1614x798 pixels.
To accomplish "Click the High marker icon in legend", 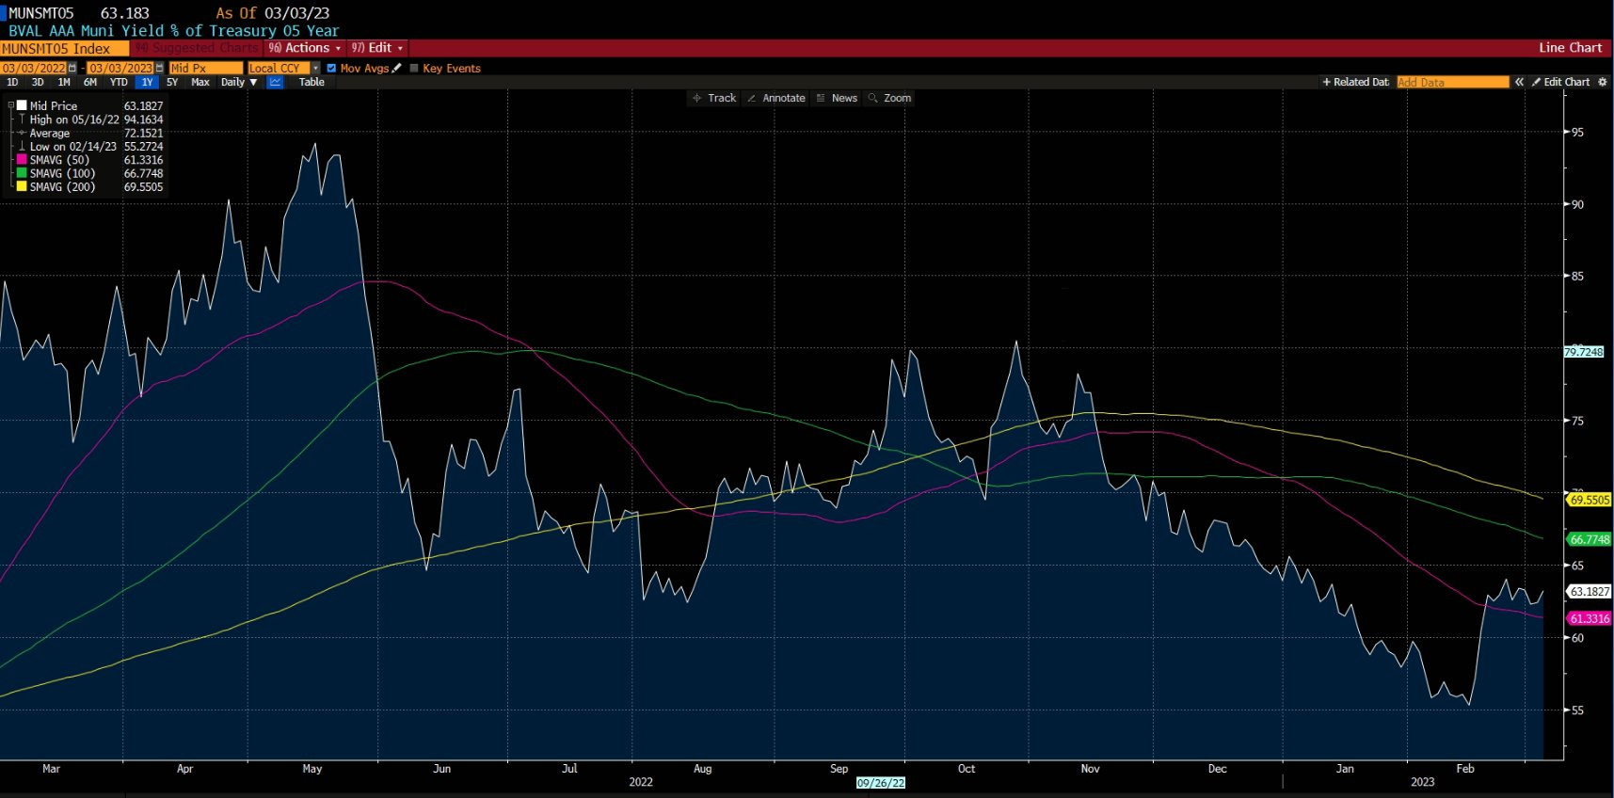I will (22, 120).
